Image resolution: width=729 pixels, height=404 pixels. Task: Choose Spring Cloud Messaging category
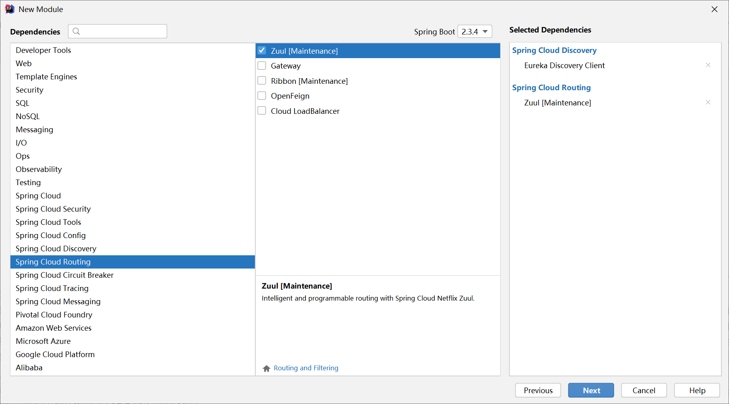point(132,301)
